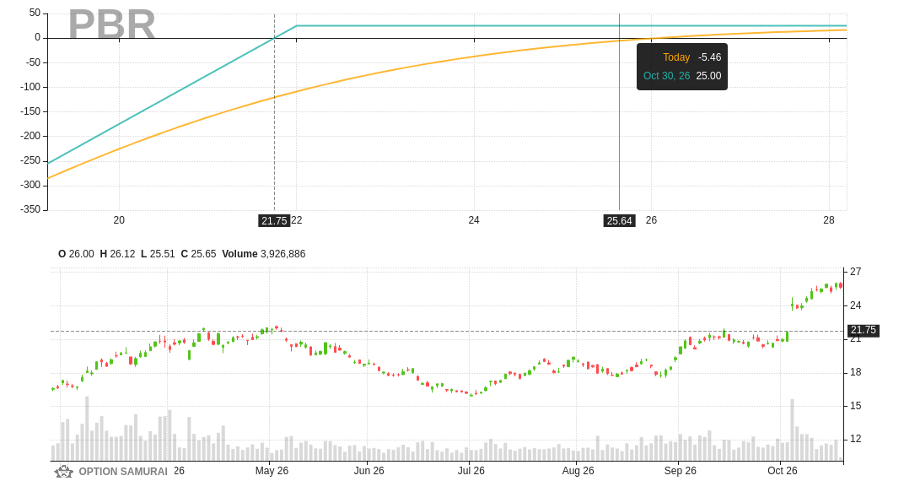Image resolution: width=904 pixels, height=481 pixels.
Task: Click the -350 profit axis label
Action: click(x=30, y=208)
